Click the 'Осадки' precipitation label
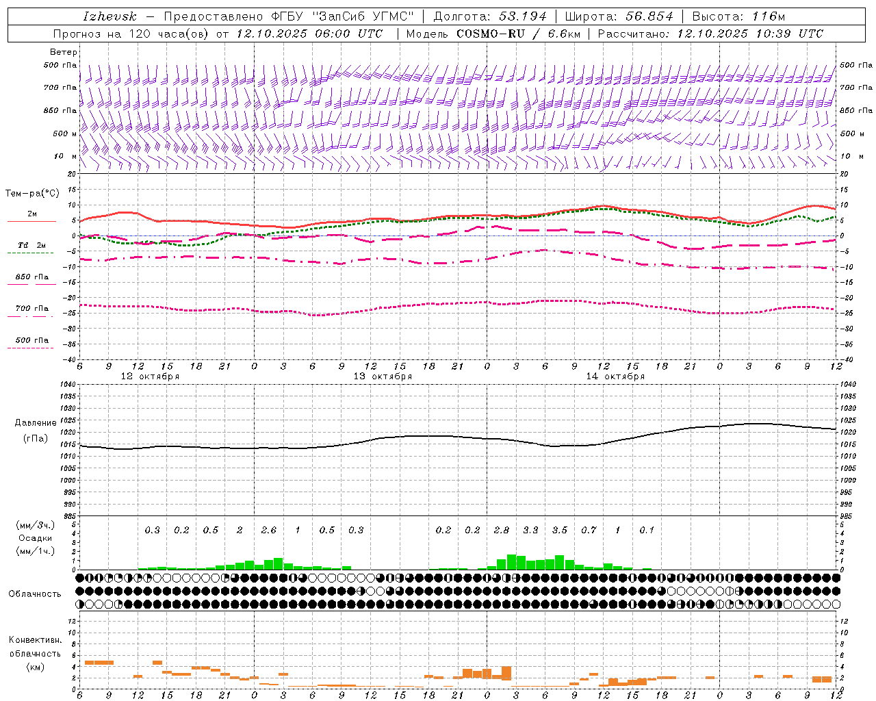Viewport: 876px width, 701px height. [x=36, y=538]
